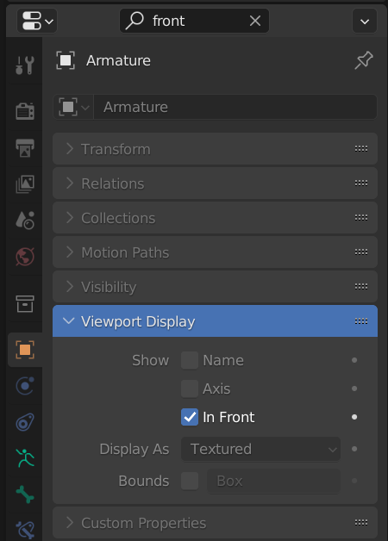Click the Collections panel drag grip

361,218
